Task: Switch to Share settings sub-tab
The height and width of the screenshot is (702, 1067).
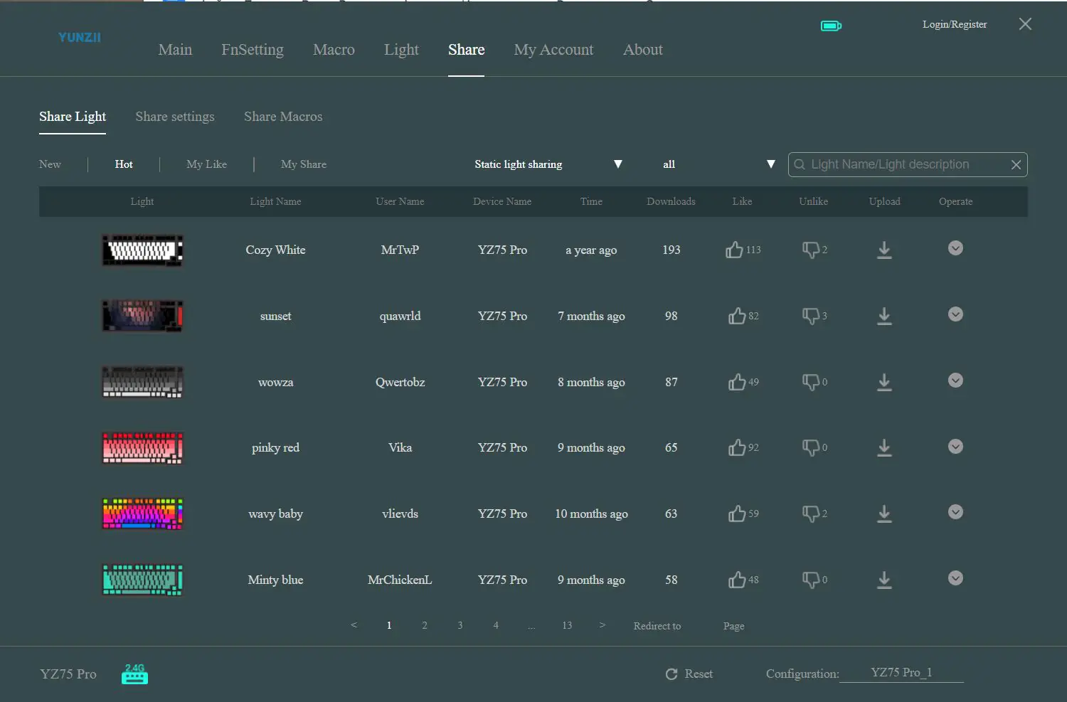Action: tap(175, 117)
